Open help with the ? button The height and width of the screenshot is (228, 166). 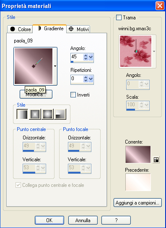tap(116, 220)
